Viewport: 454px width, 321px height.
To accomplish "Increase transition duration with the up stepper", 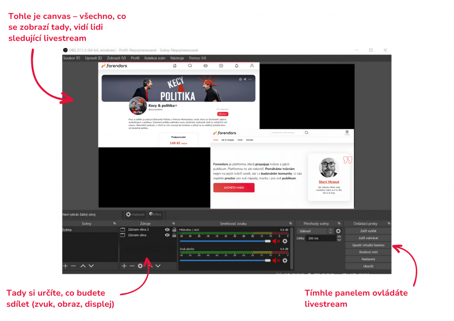I will (x=339, y=236).
